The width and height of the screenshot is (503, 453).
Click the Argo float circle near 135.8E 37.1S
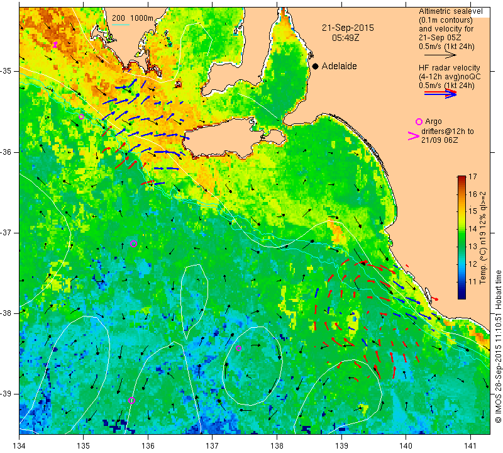pyautogui.click(x=134, y=243)
